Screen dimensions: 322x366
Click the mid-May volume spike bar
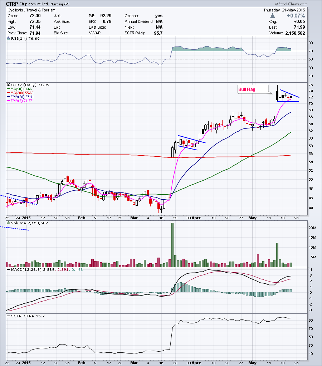(277, 255)
